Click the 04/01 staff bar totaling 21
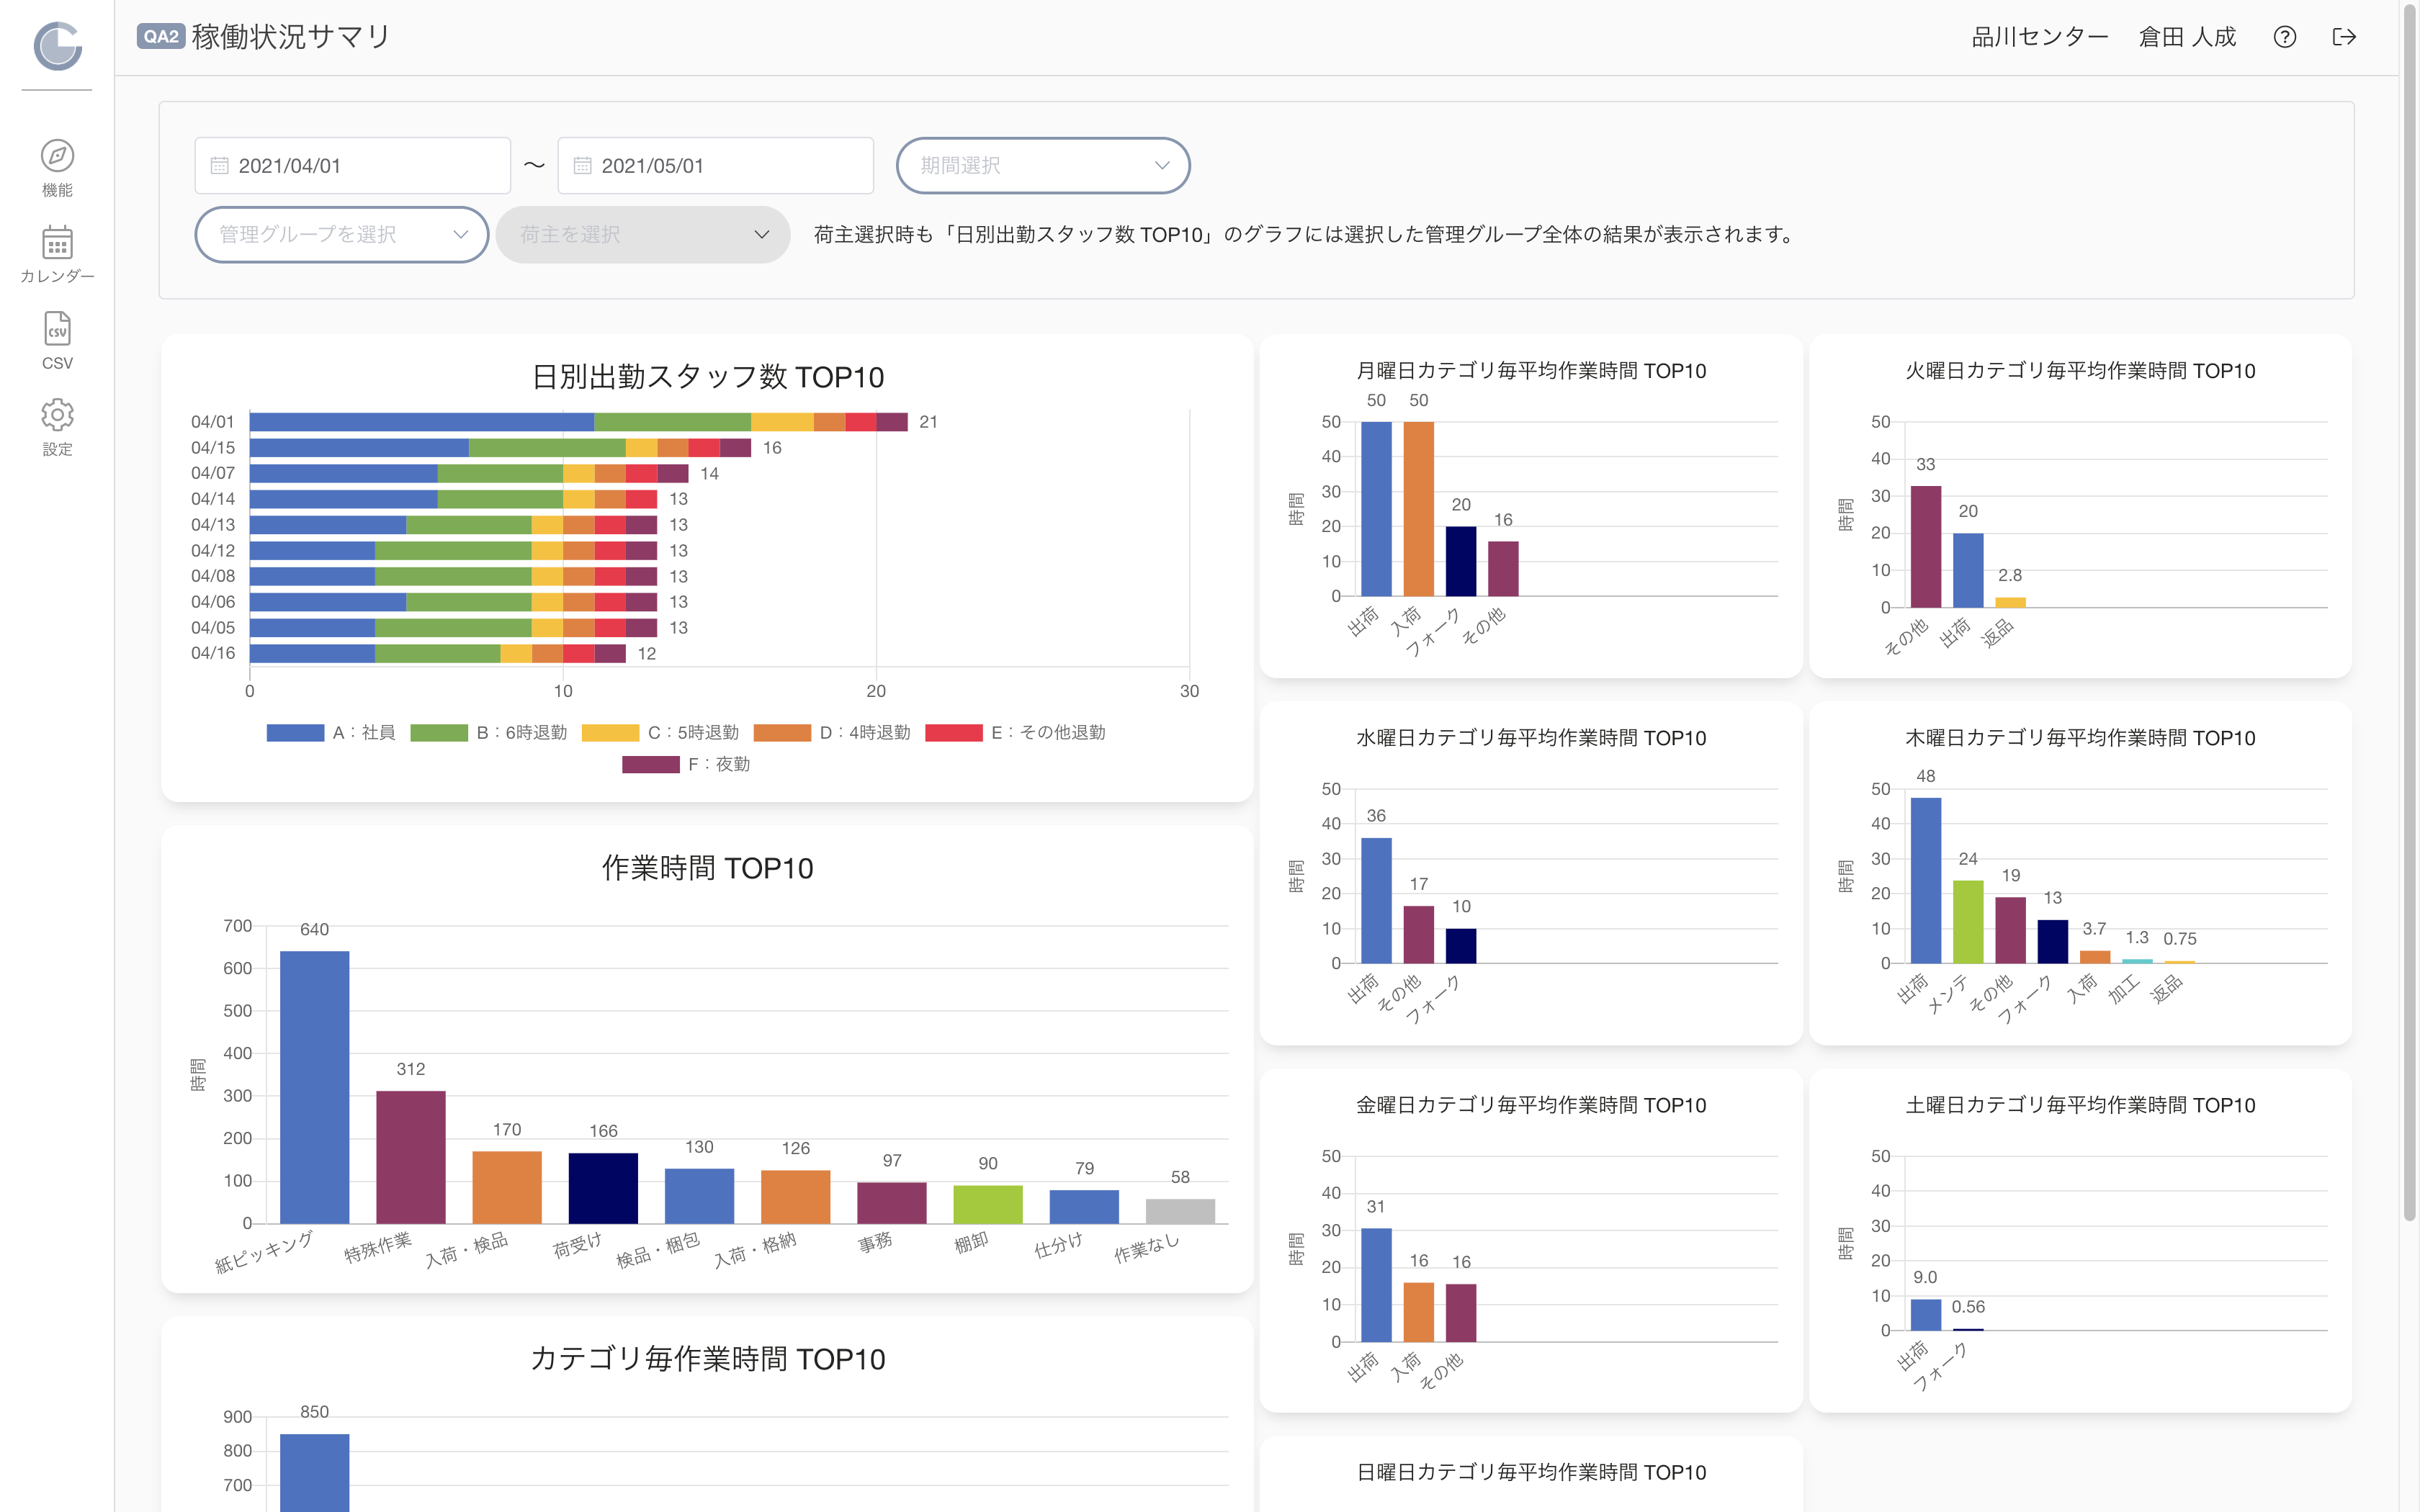Image resolution: width=2420 pixels, height=1512 pixels. pos(579,422)
